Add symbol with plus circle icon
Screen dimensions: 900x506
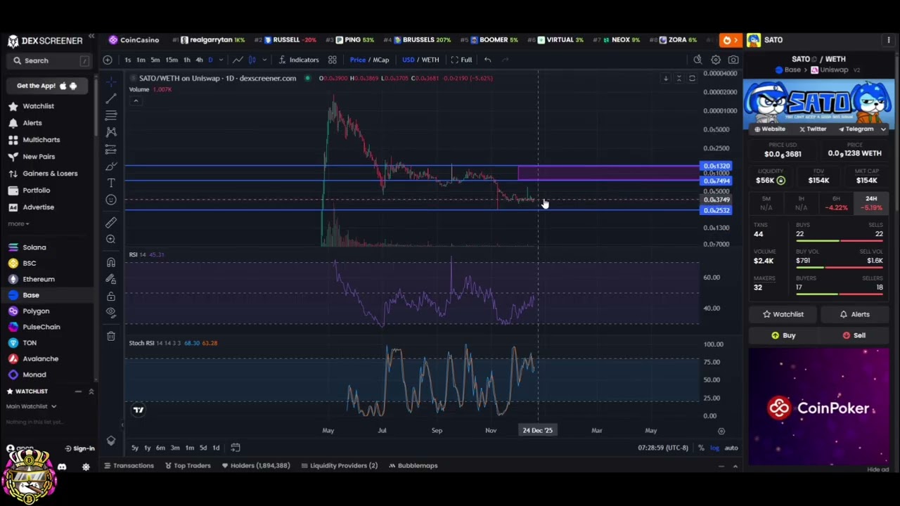108,60
